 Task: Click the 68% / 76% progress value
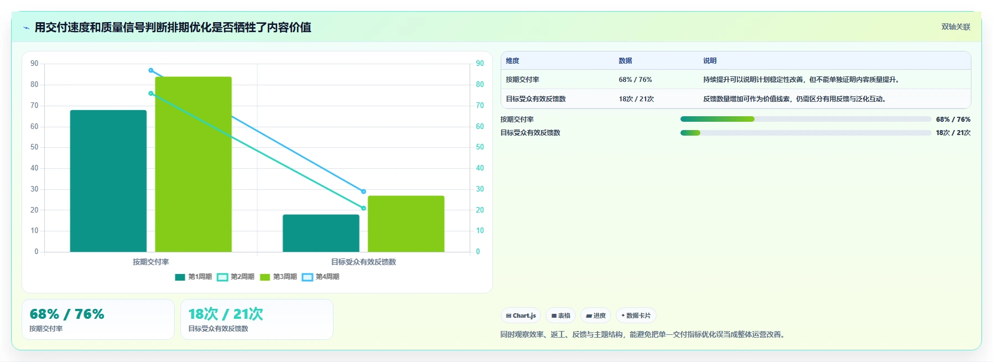click(x=953, y=120)
